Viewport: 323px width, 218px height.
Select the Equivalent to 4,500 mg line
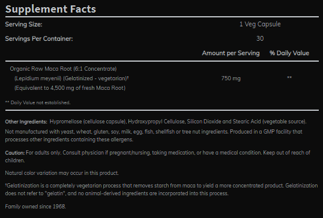coord(70,88)
